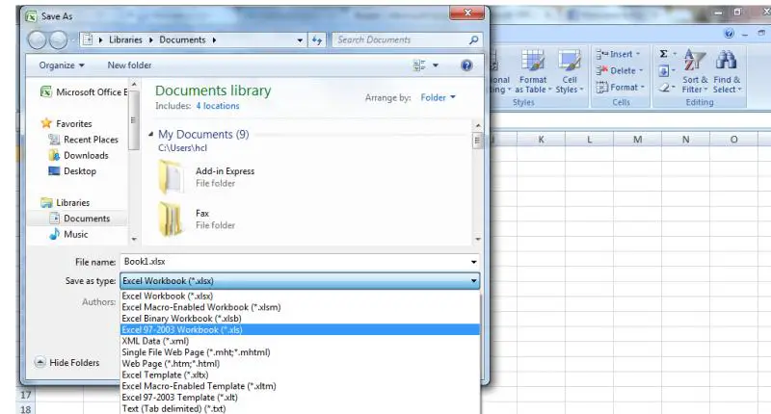
Task: Choose Excel 97-2003 Template (*.xlt)
Action: pos(300,398)
